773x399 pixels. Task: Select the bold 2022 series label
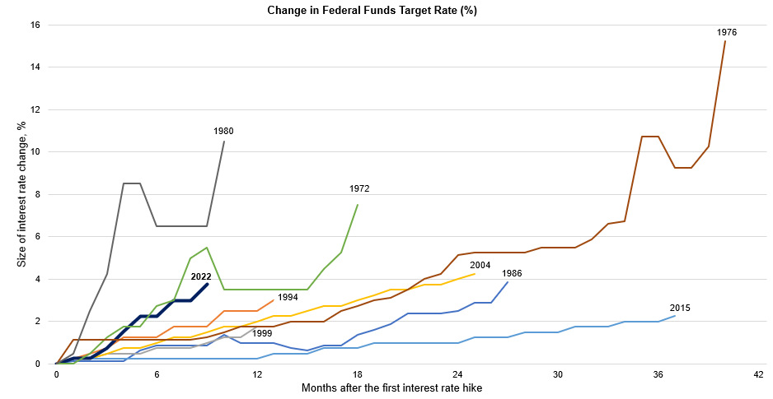click(201, 277)
